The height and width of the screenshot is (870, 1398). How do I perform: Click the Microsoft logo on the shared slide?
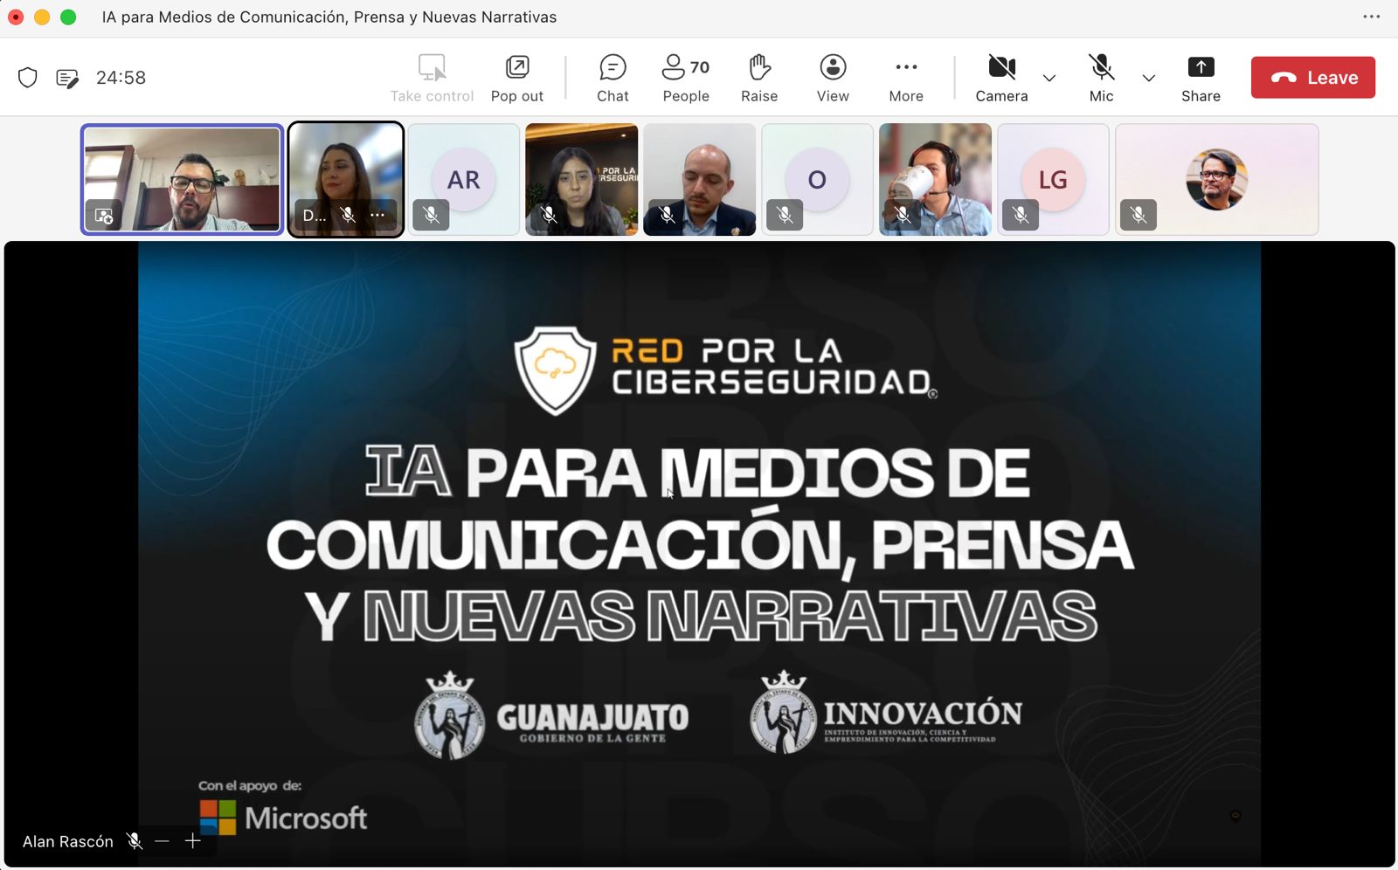(283, 818)
